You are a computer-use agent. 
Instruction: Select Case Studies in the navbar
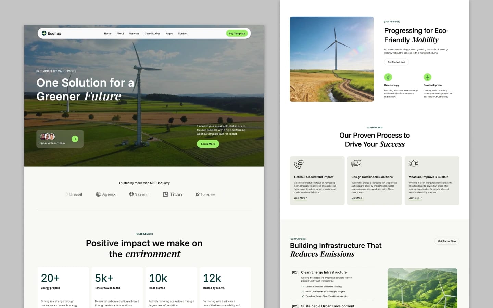152,34
